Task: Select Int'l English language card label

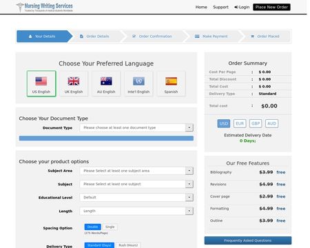Action: [x=138, y=92]
